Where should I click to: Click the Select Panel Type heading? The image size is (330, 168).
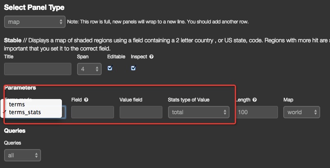tap(34, 7)
